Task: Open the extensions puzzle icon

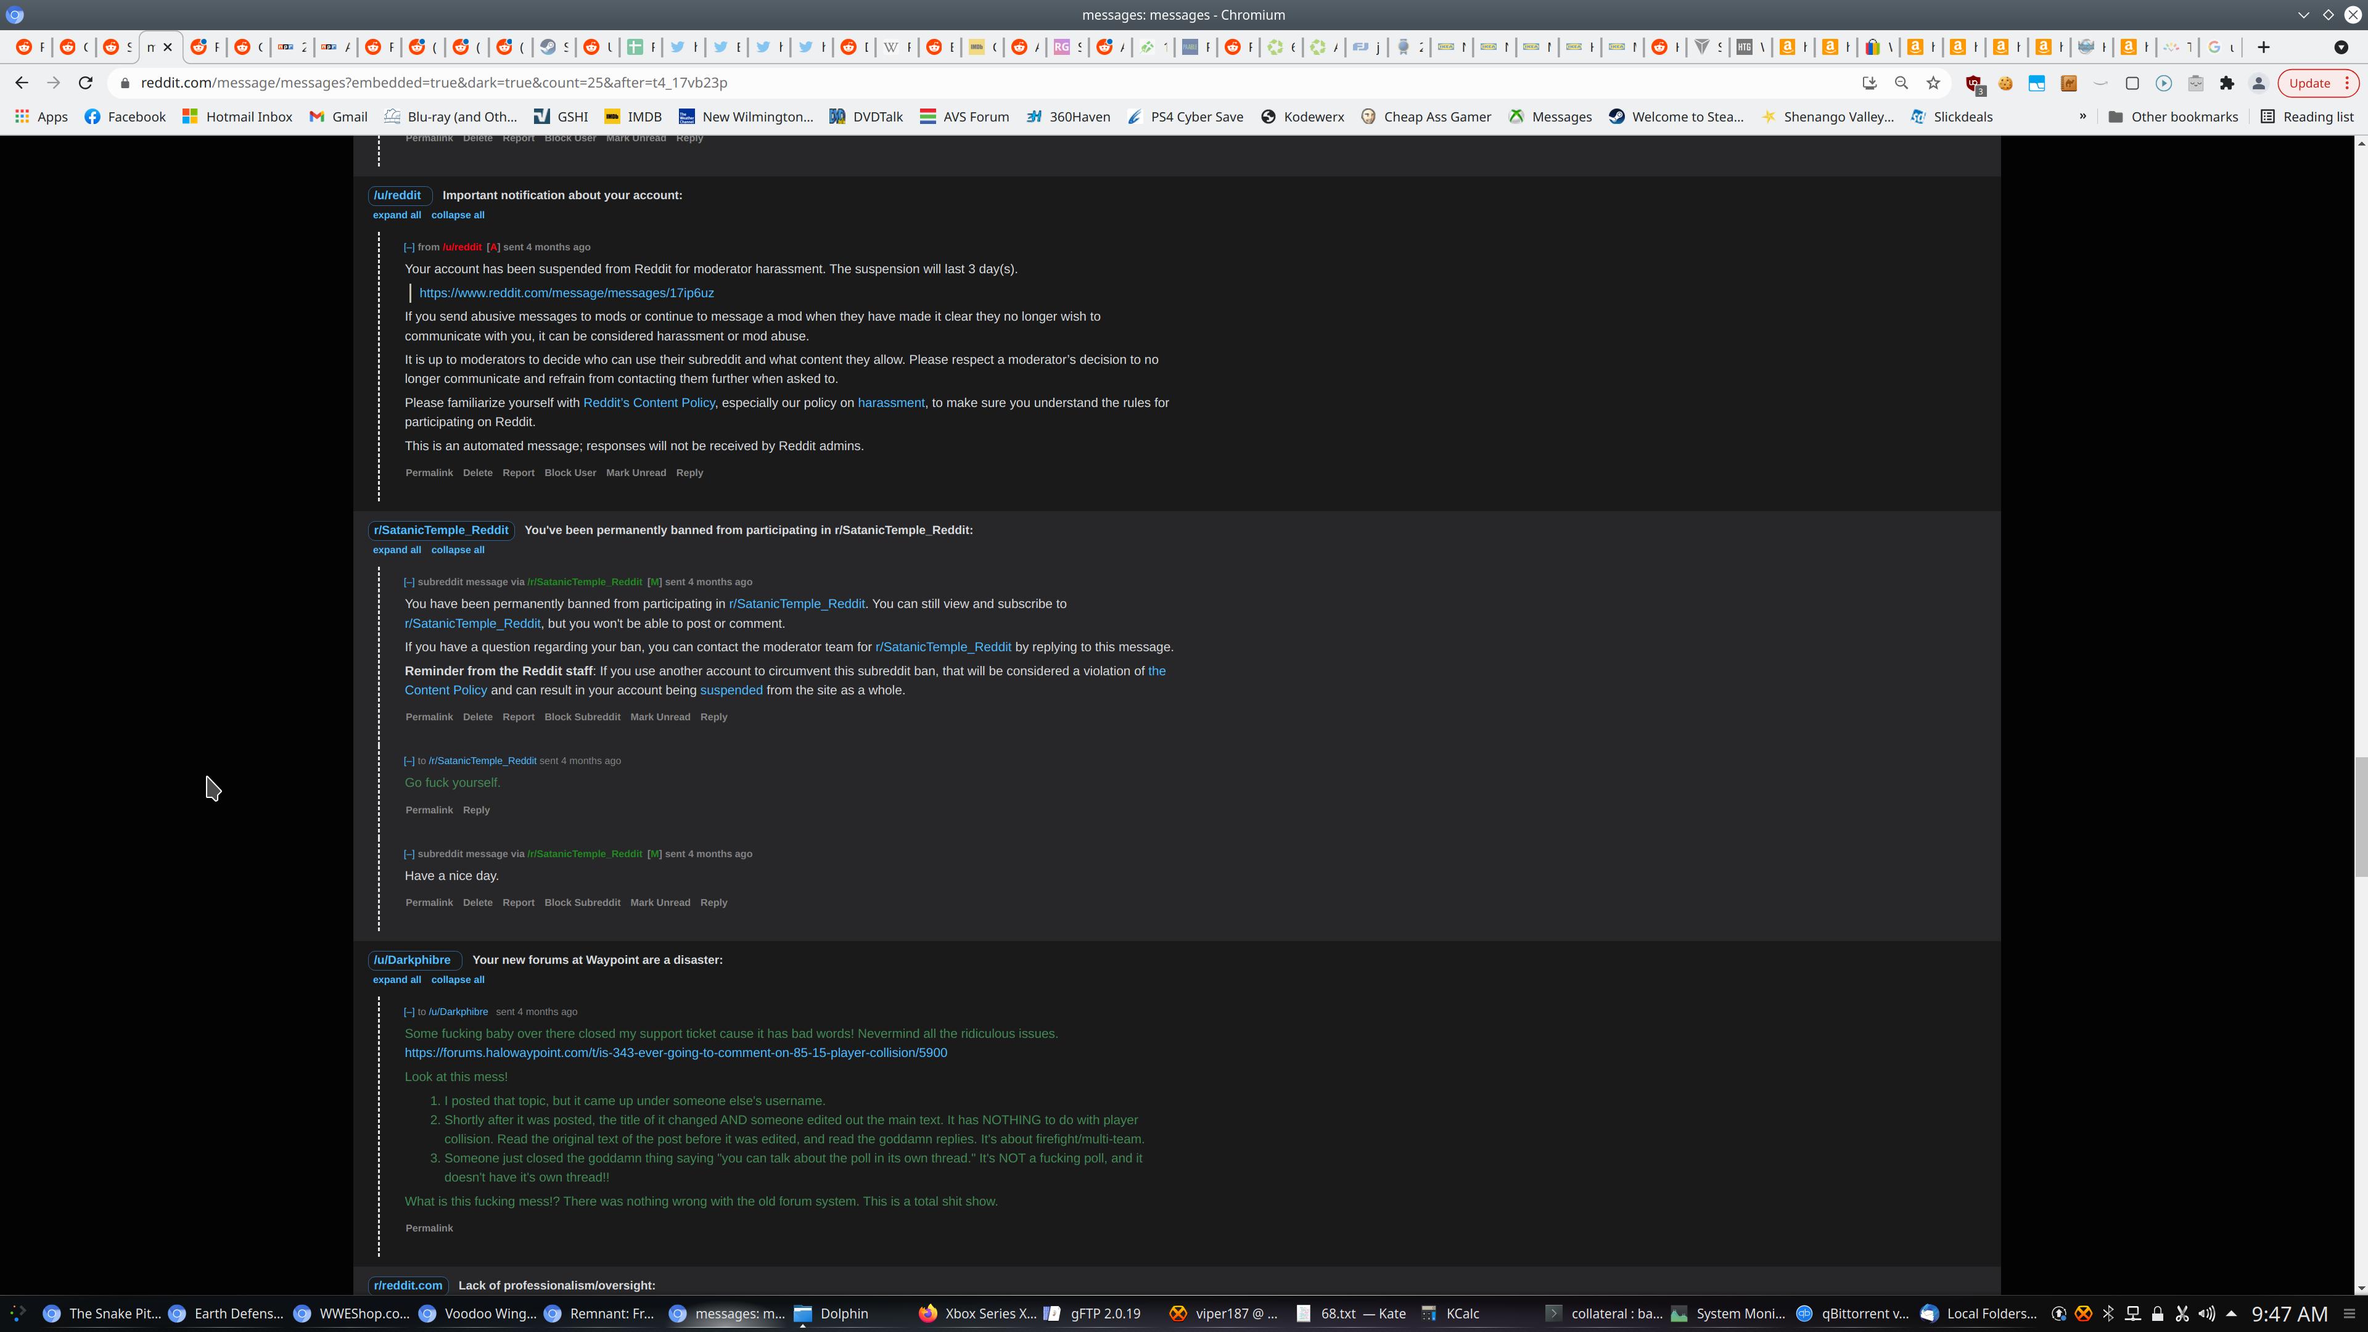Action: pyautogui.click(x=2226, y=83)
